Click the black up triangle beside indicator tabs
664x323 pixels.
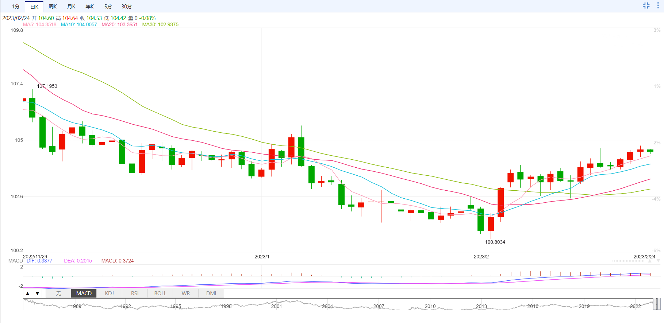pyautogui.click(x=28, y=293)
